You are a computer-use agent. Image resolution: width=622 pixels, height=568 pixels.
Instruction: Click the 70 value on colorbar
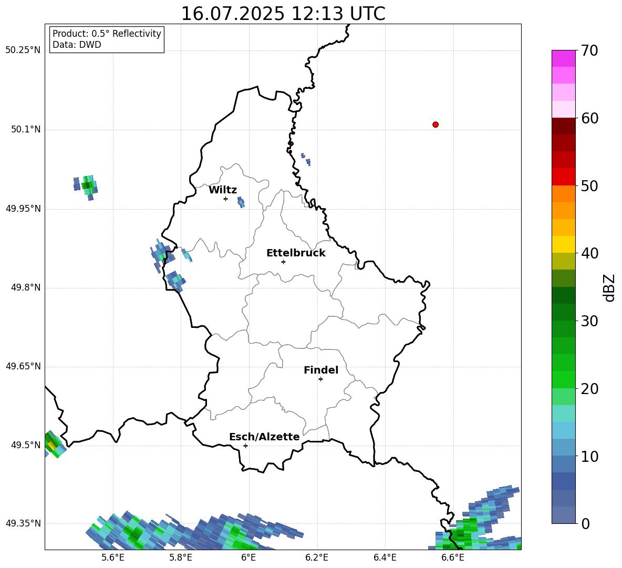589,50
